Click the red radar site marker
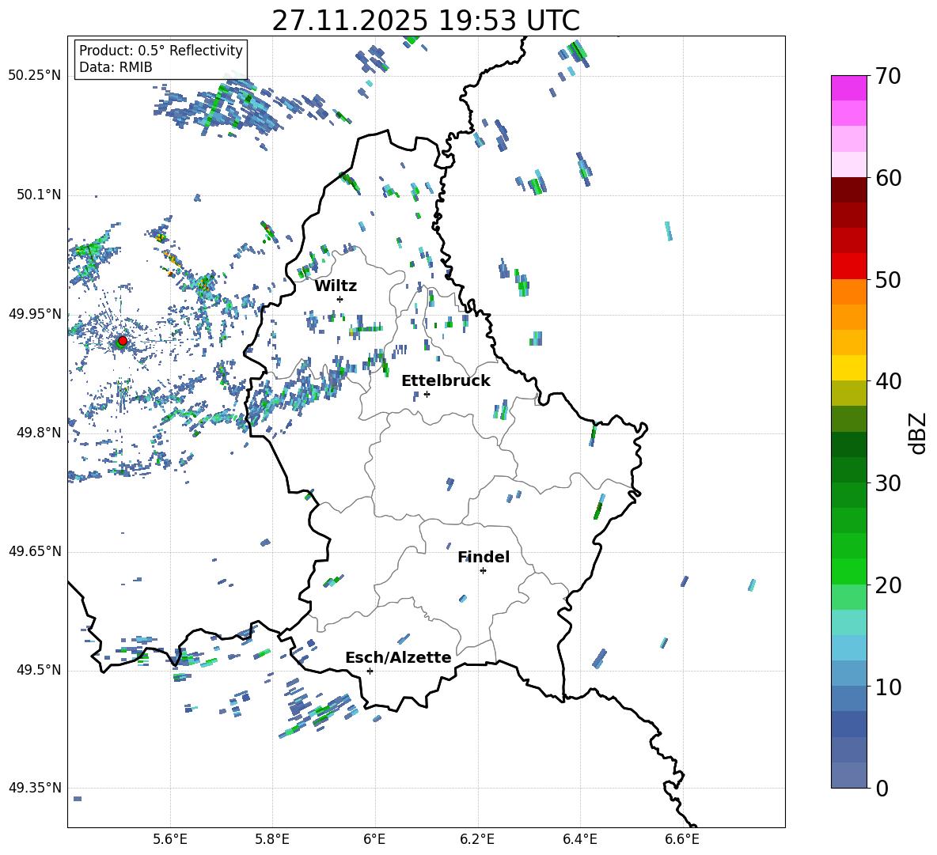This screenshot has width=937, height=855. click(x=122, y=341)
